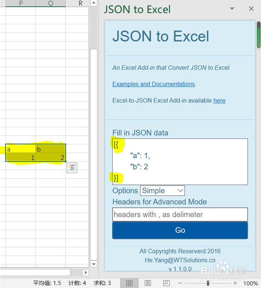This screenshot has height=288, width=261.
Task: Click the headers with delimiter input field
Action: point(180,215)
